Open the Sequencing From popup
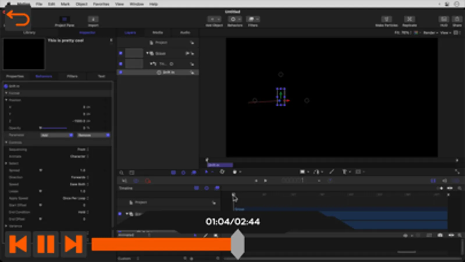This screenshot has width=465, height=262. (x=83, y=149)
